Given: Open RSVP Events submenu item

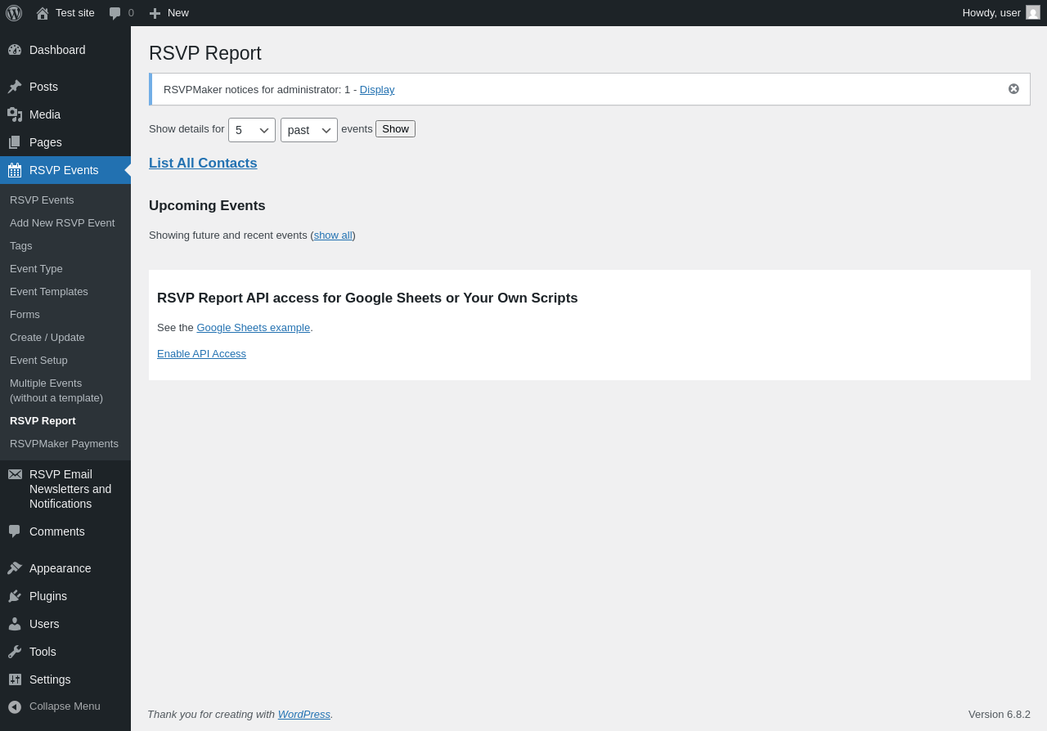Looking at the screenshot, I should click(42, 200).
